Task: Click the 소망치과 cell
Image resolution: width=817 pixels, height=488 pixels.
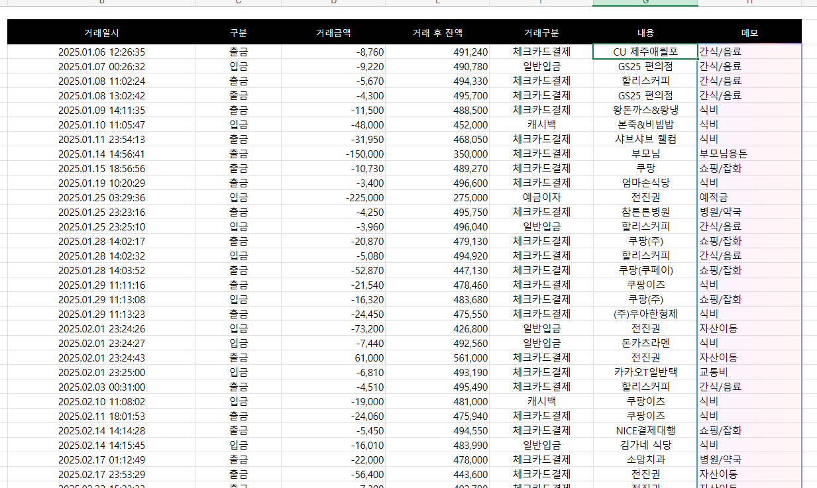Action: [x=645, y=460]
